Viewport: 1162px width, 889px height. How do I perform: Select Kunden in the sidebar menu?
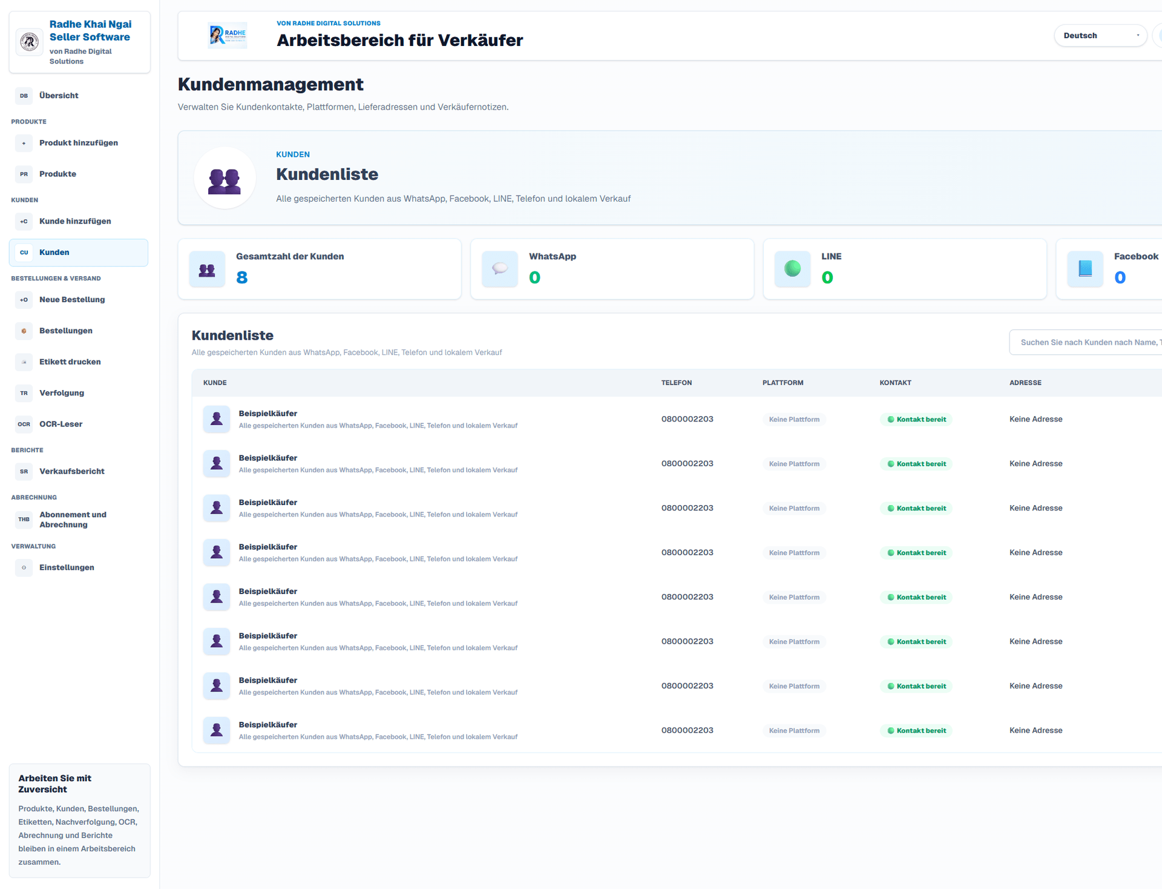pyautogui.click(x=79, y=253)
